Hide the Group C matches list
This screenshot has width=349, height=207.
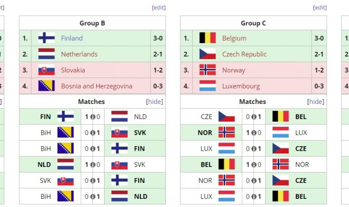click(x=316, y=102)
